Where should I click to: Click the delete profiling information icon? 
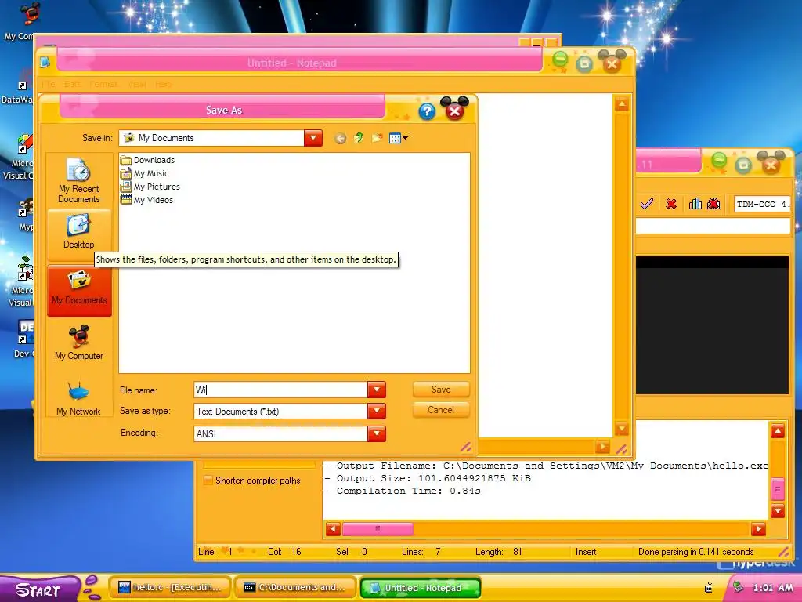713,204
